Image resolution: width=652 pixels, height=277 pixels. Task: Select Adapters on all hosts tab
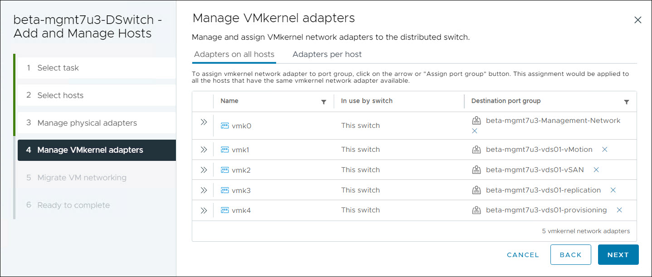(234, 54)
